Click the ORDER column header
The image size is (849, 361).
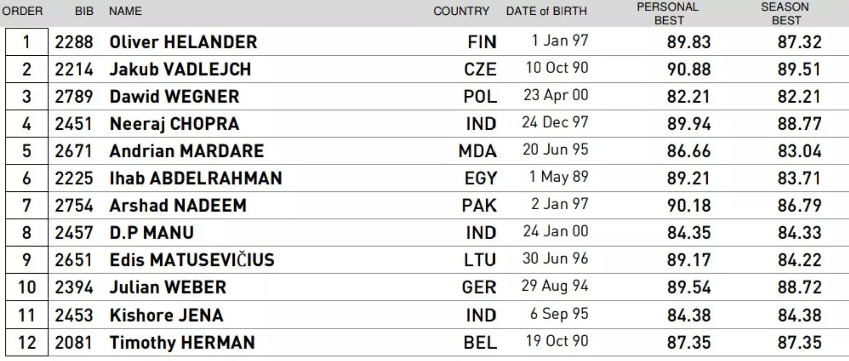click(22, 11)
